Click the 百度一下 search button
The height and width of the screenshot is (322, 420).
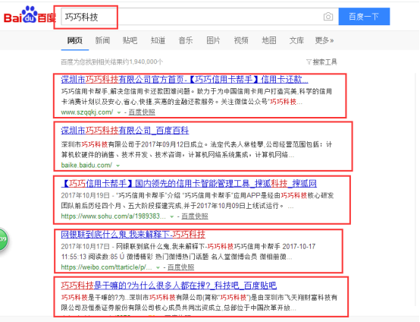pyautogui.click(x=364, y=17)
